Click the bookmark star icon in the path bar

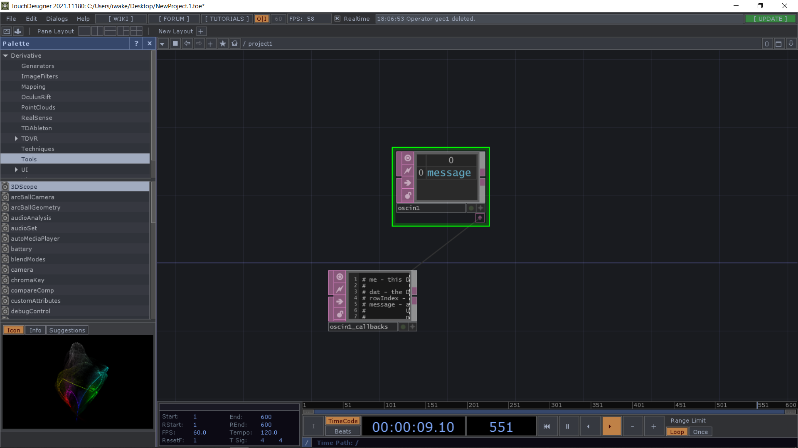pos(223,44)
